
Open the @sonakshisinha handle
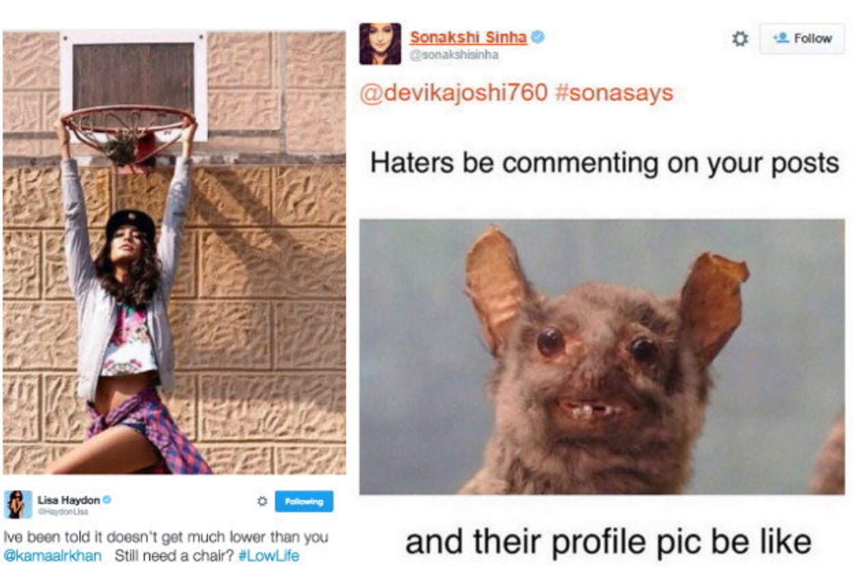pos(453,55)
